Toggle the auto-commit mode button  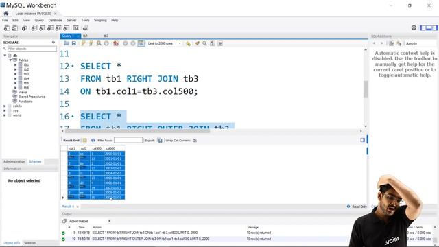[x=141, y=43]
